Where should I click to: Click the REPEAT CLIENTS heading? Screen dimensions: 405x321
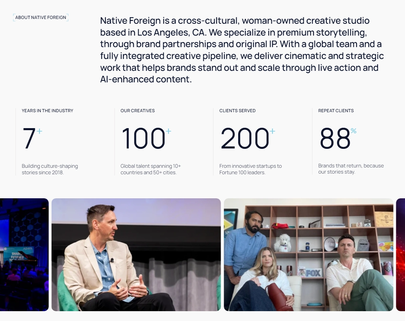[x=336, y=111]
